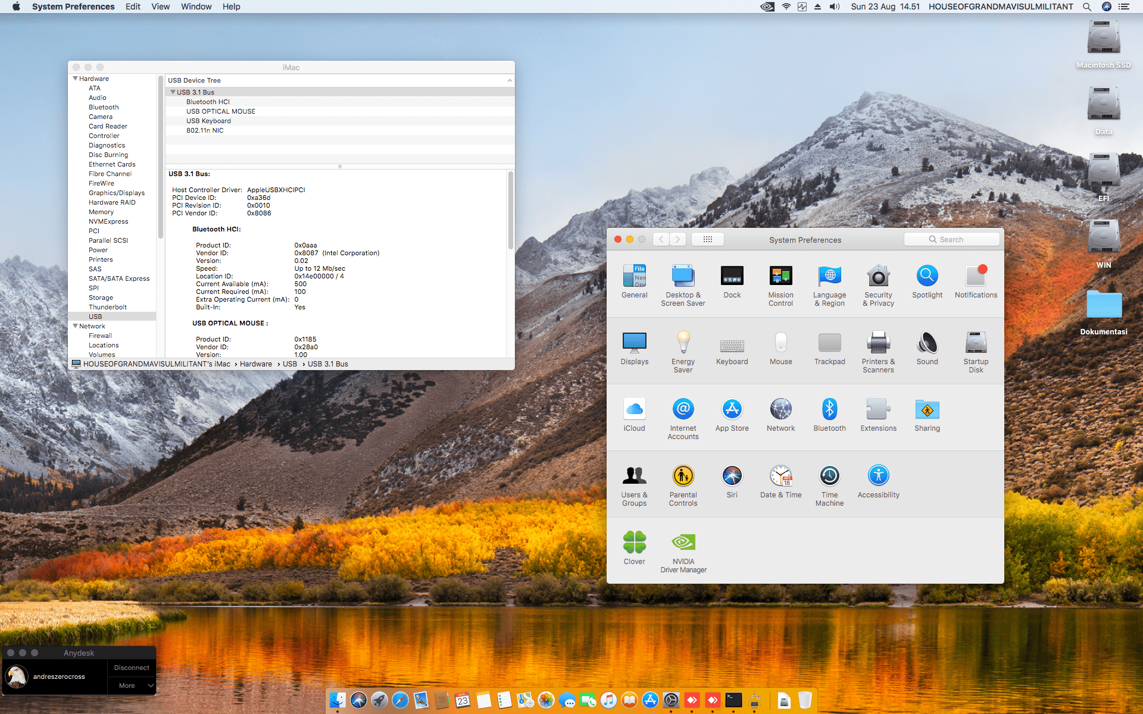
Task: Open the Window menu in menu bar
Action: click(196, 7)
